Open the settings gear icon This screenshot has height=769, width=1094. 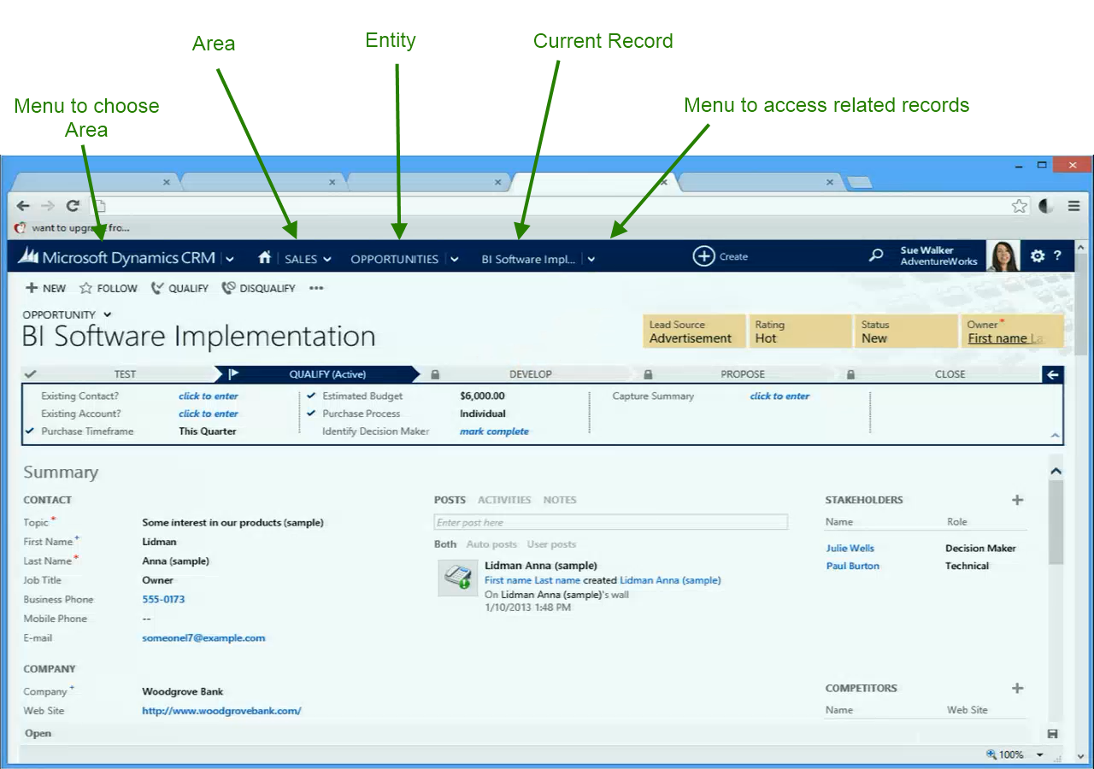point(1038,255)
